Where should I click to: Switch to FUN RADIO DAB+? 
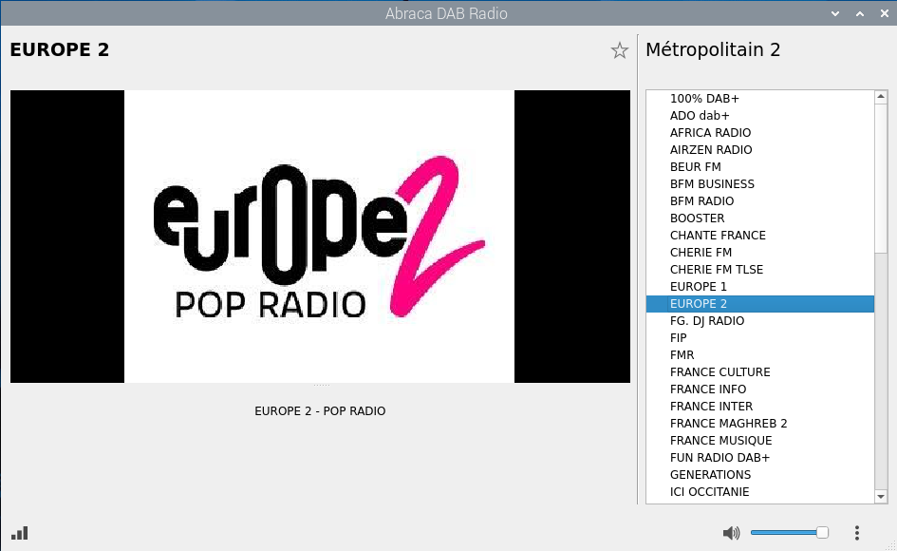pos(719,458)
